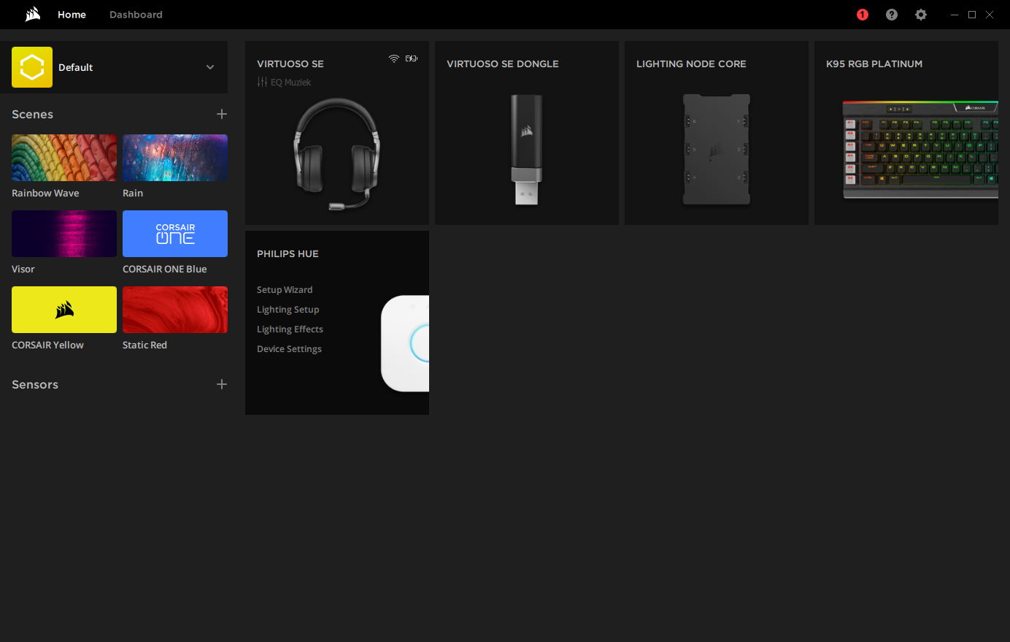Viewport: 1010px width, 642px height.
Task: Open the Lighting Node Core device image
Action: (716, 150)
